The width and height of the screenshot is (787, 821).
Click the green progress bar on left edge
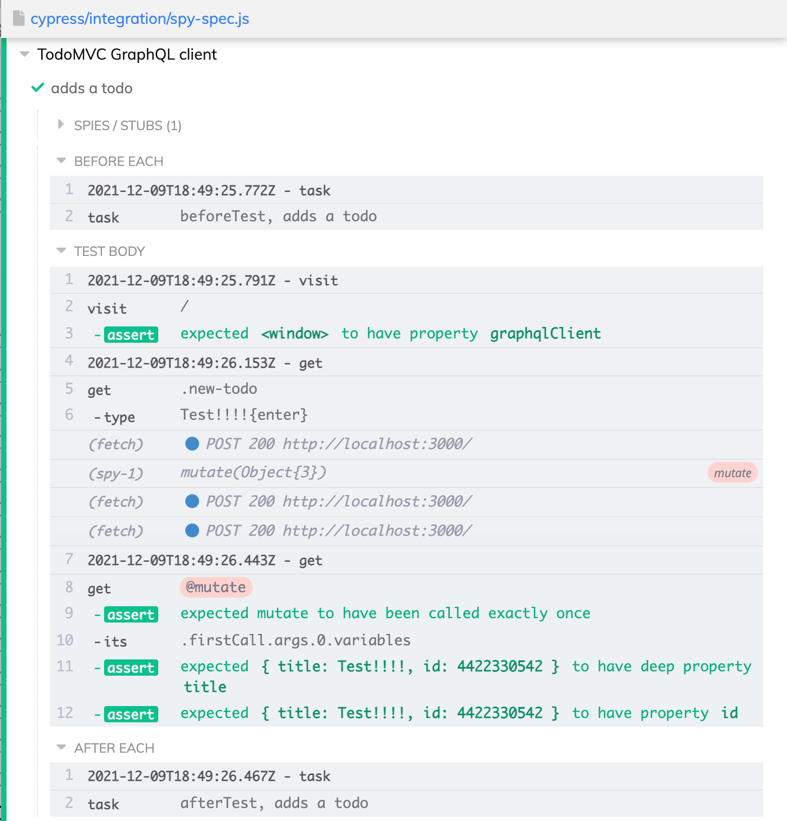(x=4, y=407)
